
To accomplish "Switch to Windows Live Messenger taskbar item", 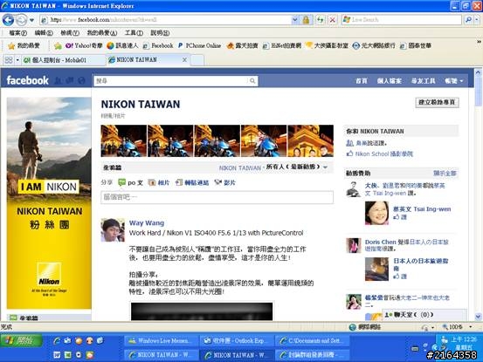I will point(160,340).
